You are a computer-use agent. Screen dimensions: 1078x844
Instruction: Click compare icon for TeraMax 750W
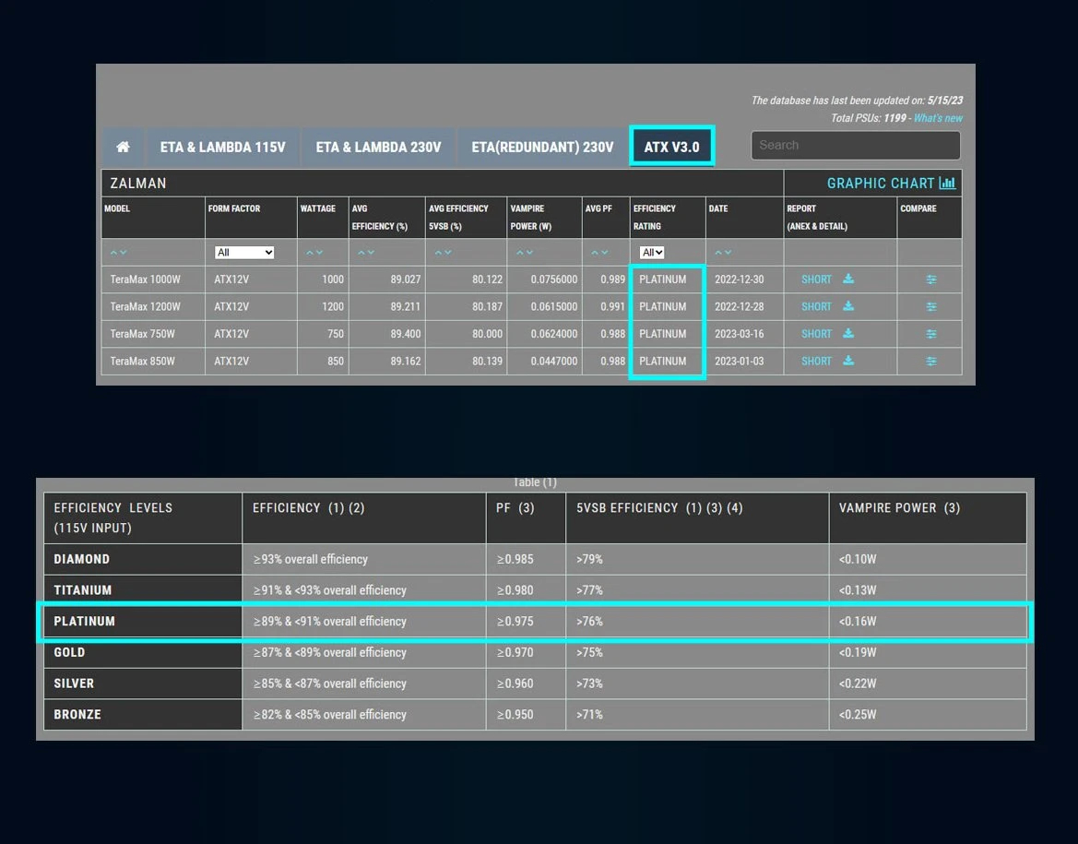point(930,334)
